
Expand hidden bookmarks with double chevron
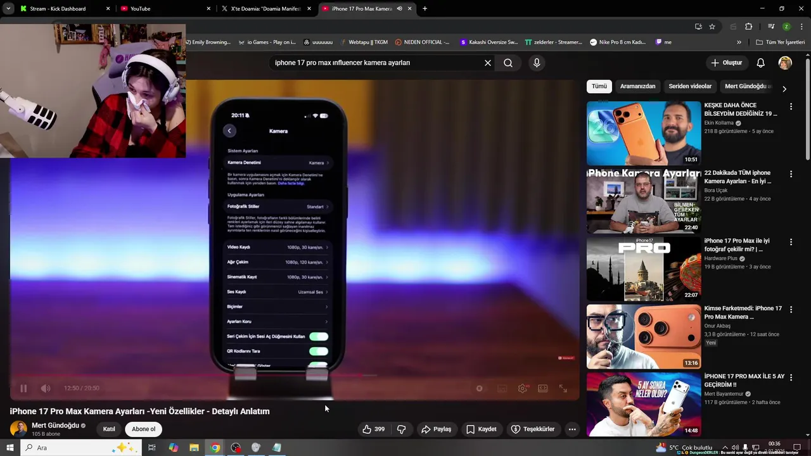click(739, 42)
